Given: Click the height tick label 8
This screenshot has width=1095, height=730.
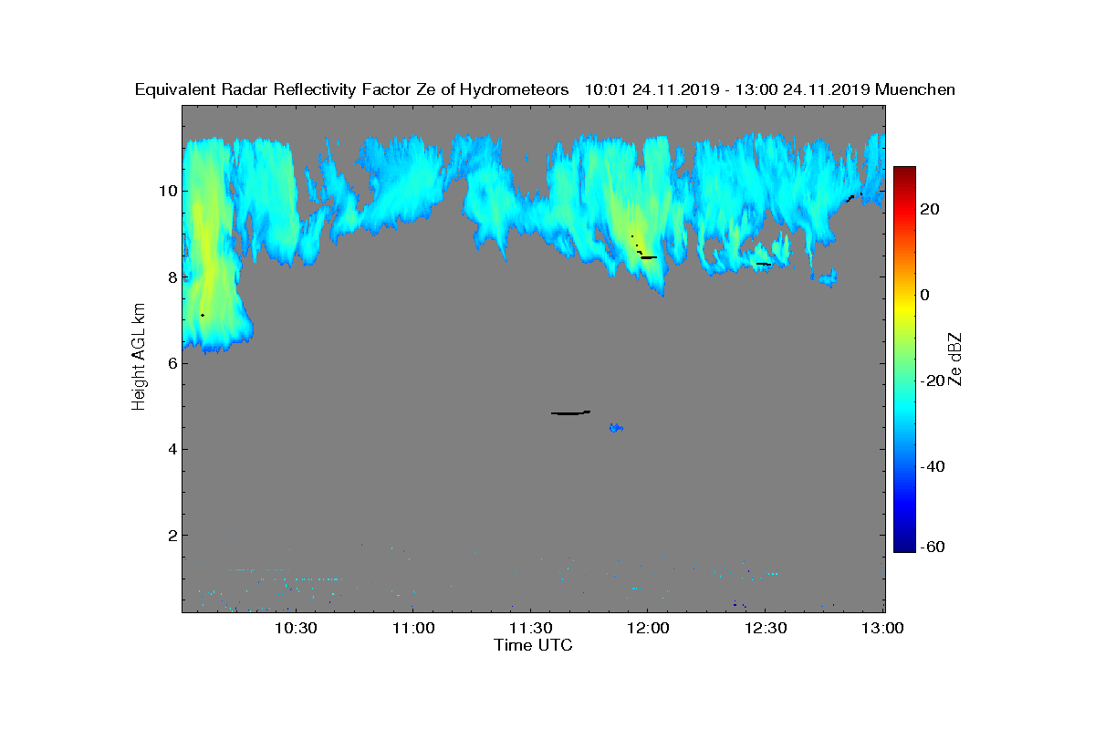Looking at the screenshot, I should 172,276.
